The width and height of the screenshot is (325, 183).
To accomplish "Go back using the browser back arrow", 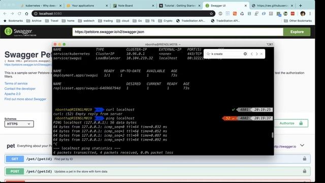I will tap(5, 14).
